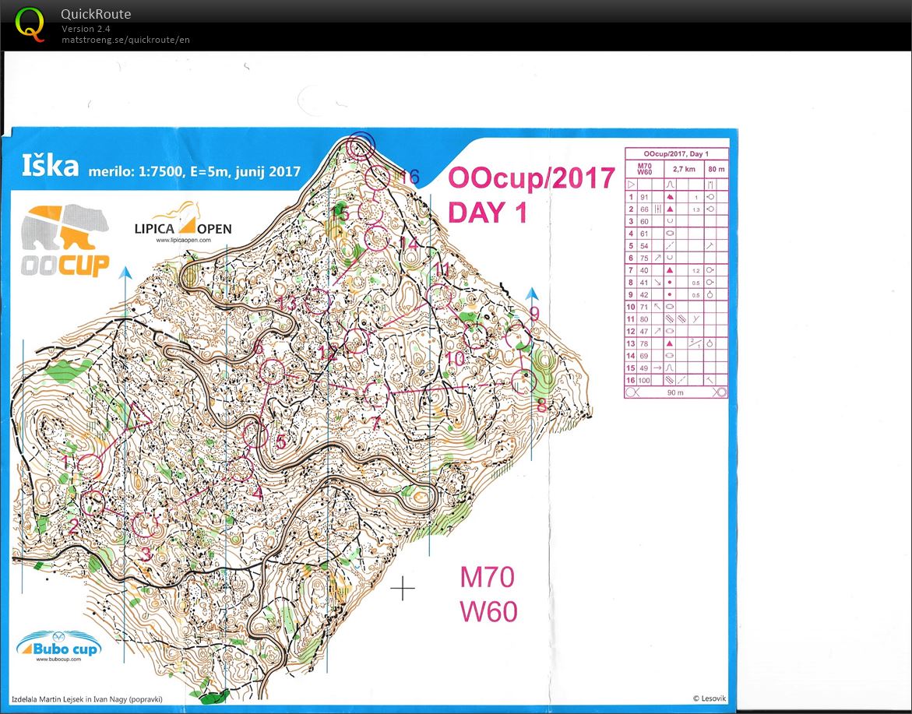This screenshot has width=912, height=714.
Task: Select the finish double circle on map
Action: (x=360, y=146)
